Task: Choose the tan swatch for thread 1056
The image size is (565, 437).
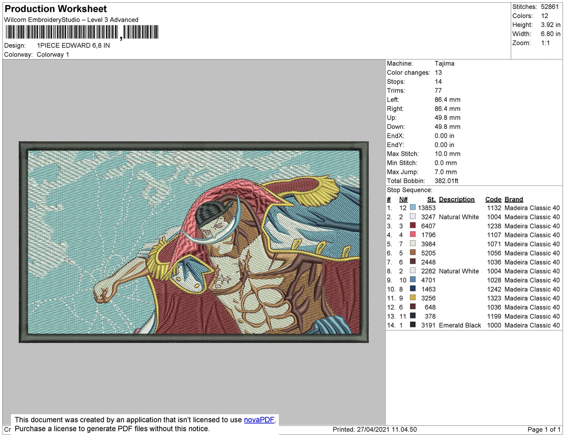Action: [x=413, y=253]
